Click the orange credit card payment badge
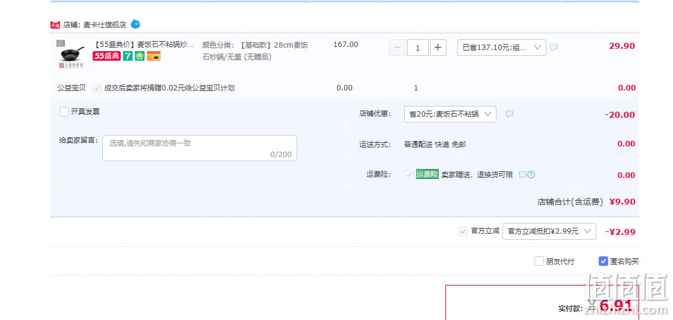This screenshot has height=320, width=673. pyautogui.click(x=153, y=56)
